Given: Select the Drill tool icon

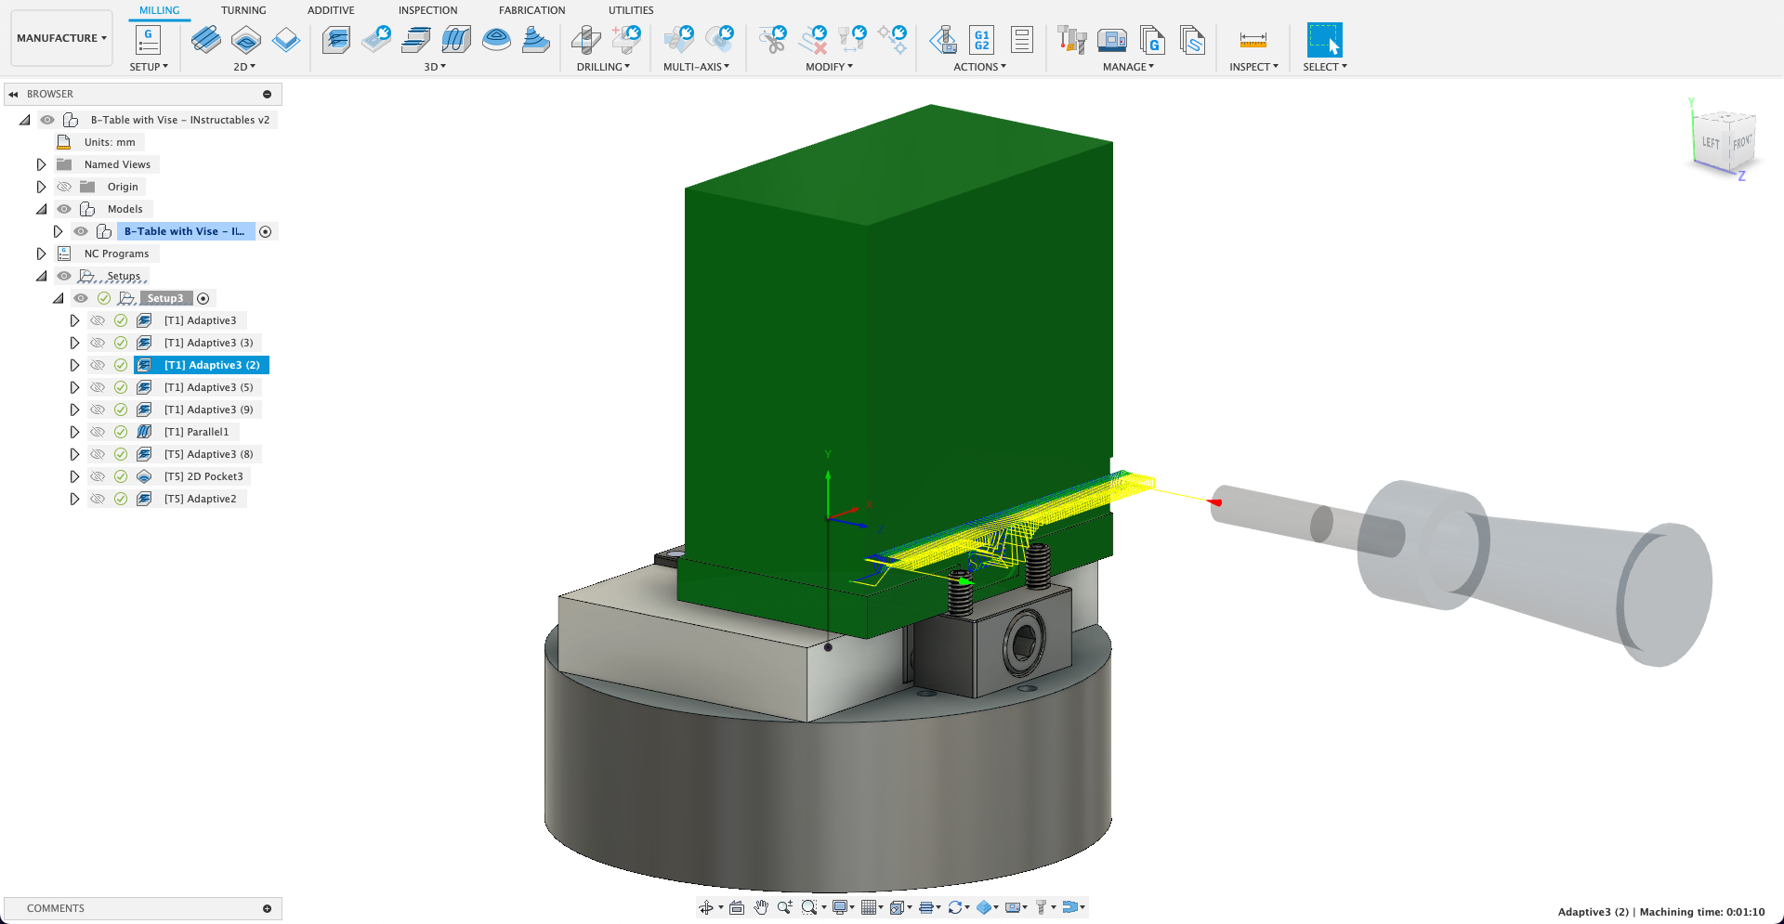Looking at the screenshot, I should [x=585, y=39].
